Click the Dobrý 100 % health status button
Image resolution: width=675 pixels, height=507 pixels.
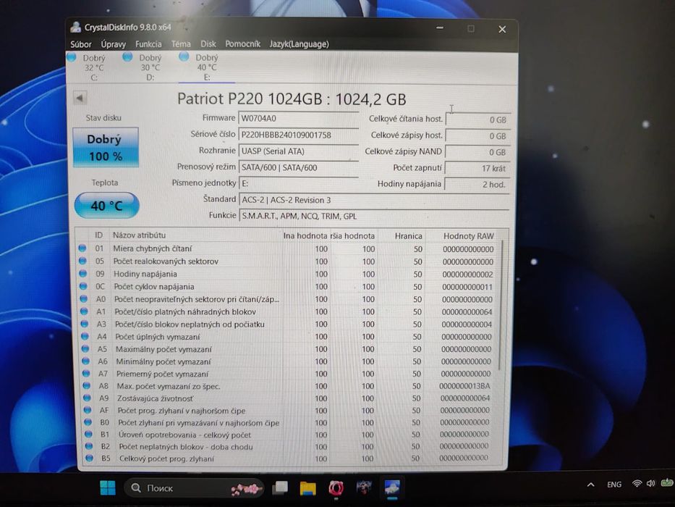point(106,147)
